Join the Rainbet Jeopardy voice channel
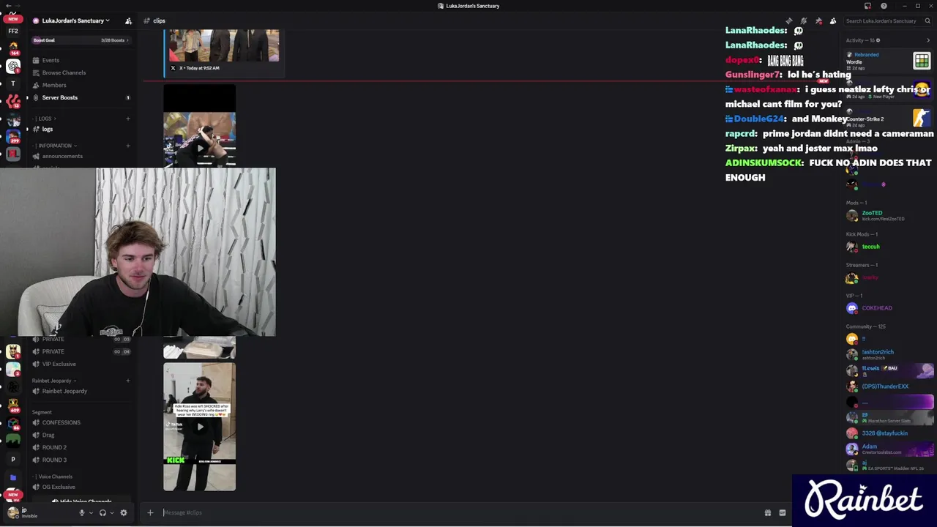The height and width of the screenshot is (527, 937). pos(81,391)
